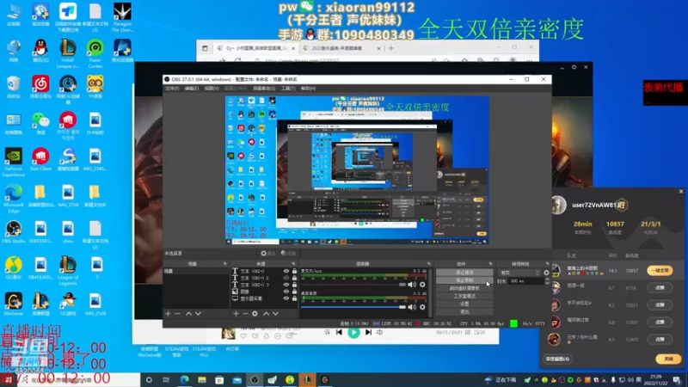Toggle lock on Text (GDI+) 3 source

pyautogui.click(x=294, y=285)
